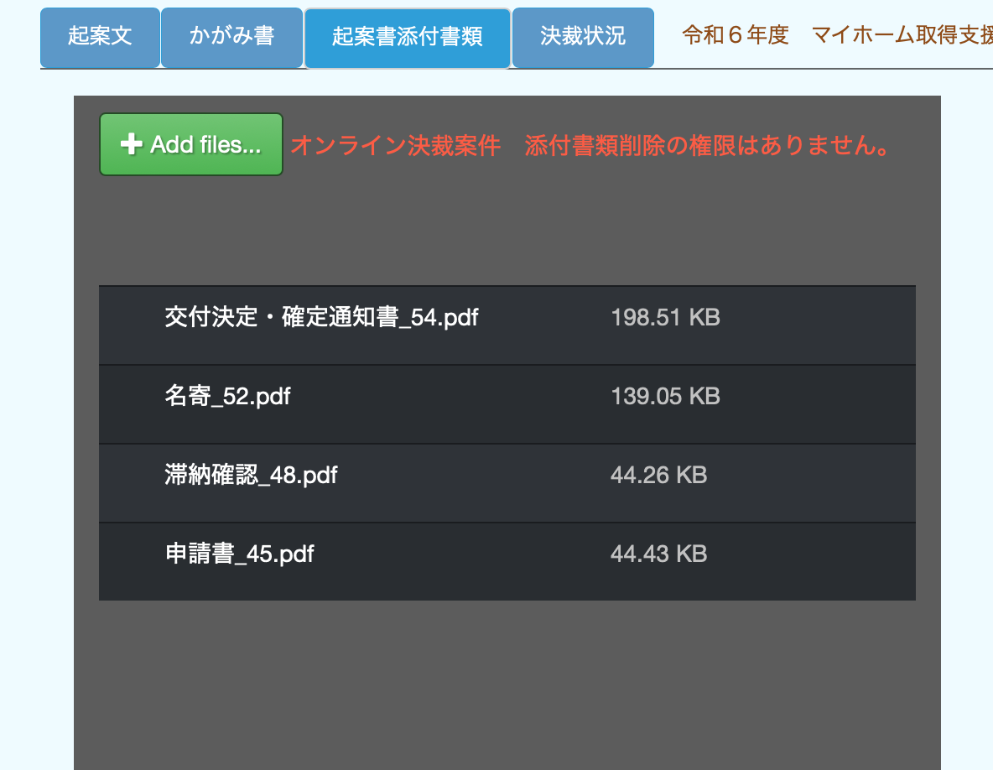Image resolution: width=993 pixels, height=770 pixels.
Task: Click the 添付書類削除の権限はありません warning message
Action: pos(707,146)
